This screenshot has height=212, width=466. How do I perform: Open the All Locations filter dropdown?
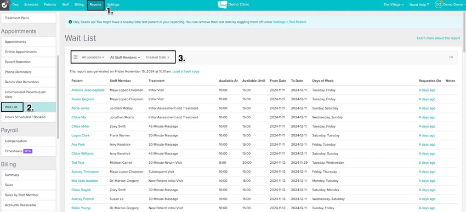coord(93,58)
